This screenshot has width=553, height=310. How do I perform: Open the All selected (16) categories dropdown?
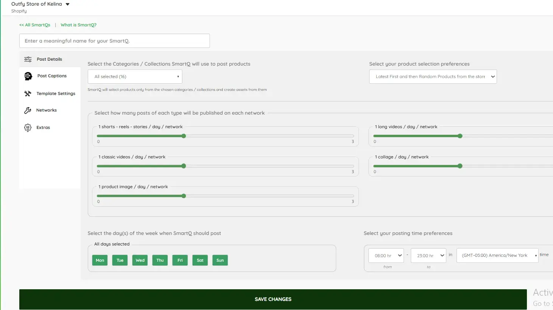(x=135, y=77)
